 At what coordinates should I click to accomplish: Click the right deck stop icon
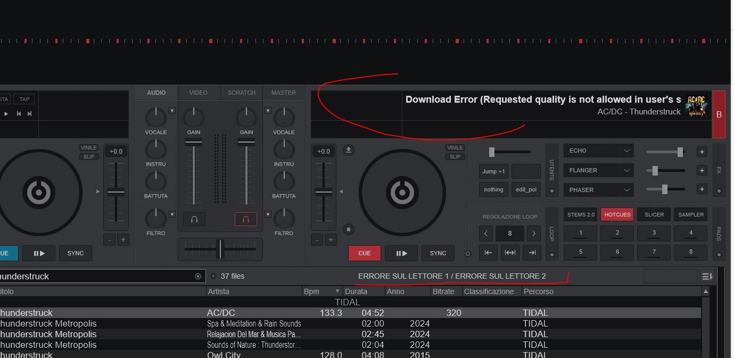point(348,230)
